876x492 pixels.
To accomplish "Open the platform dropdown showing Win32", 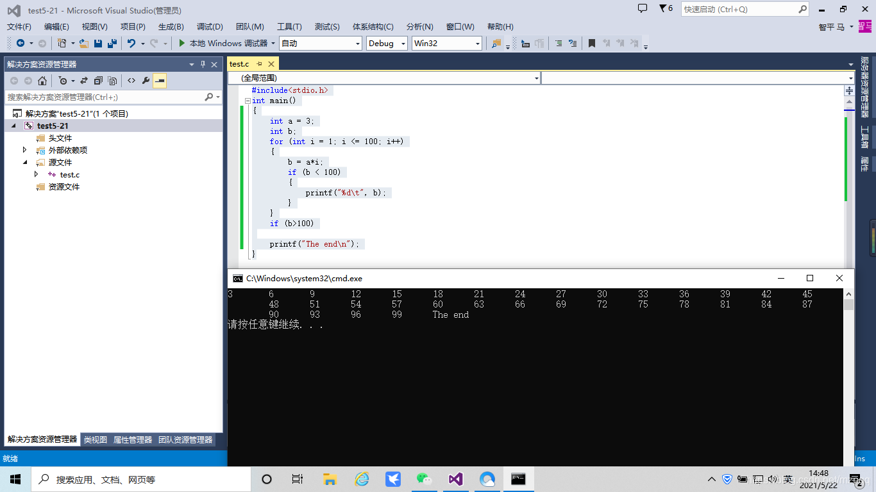I will [x=447, y=43].
